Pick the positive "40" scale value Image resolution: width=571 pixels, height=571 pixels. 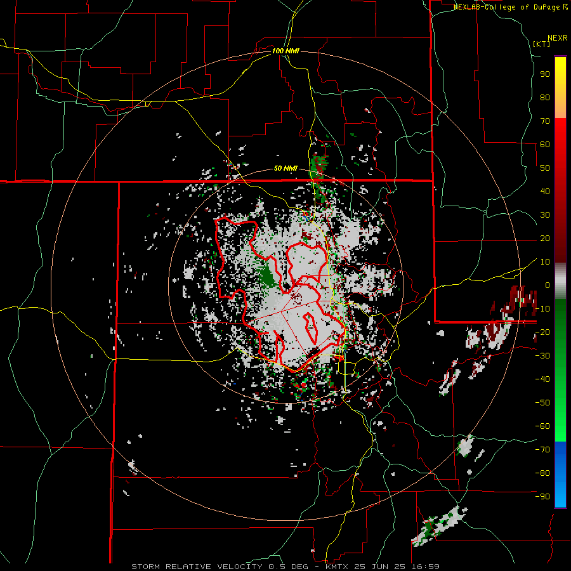(x=545, y=191)
